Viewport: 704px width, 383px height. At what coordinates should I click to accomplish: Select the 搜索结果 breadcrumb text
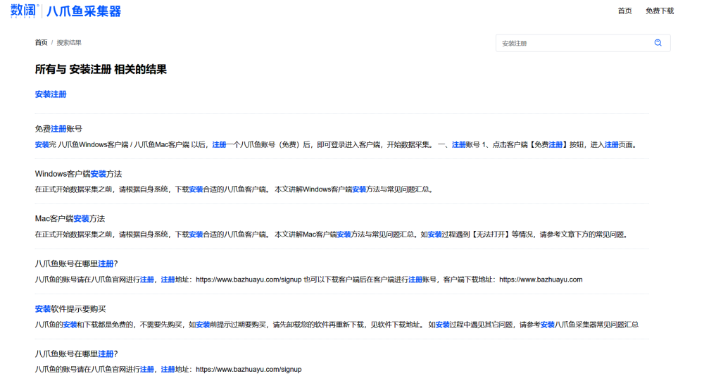tap(69, 43)
